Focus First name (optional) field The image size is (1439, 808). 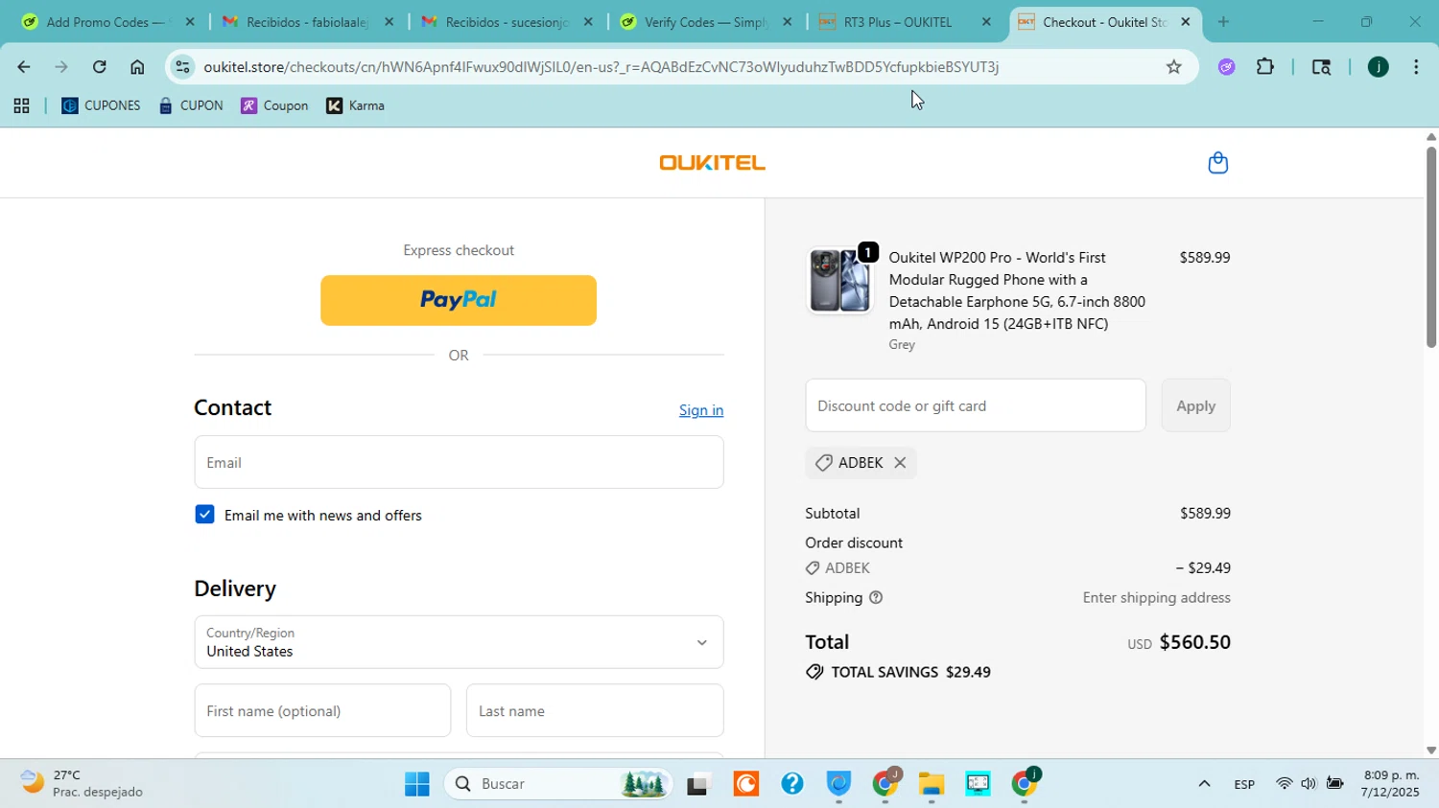pos(322,711)
